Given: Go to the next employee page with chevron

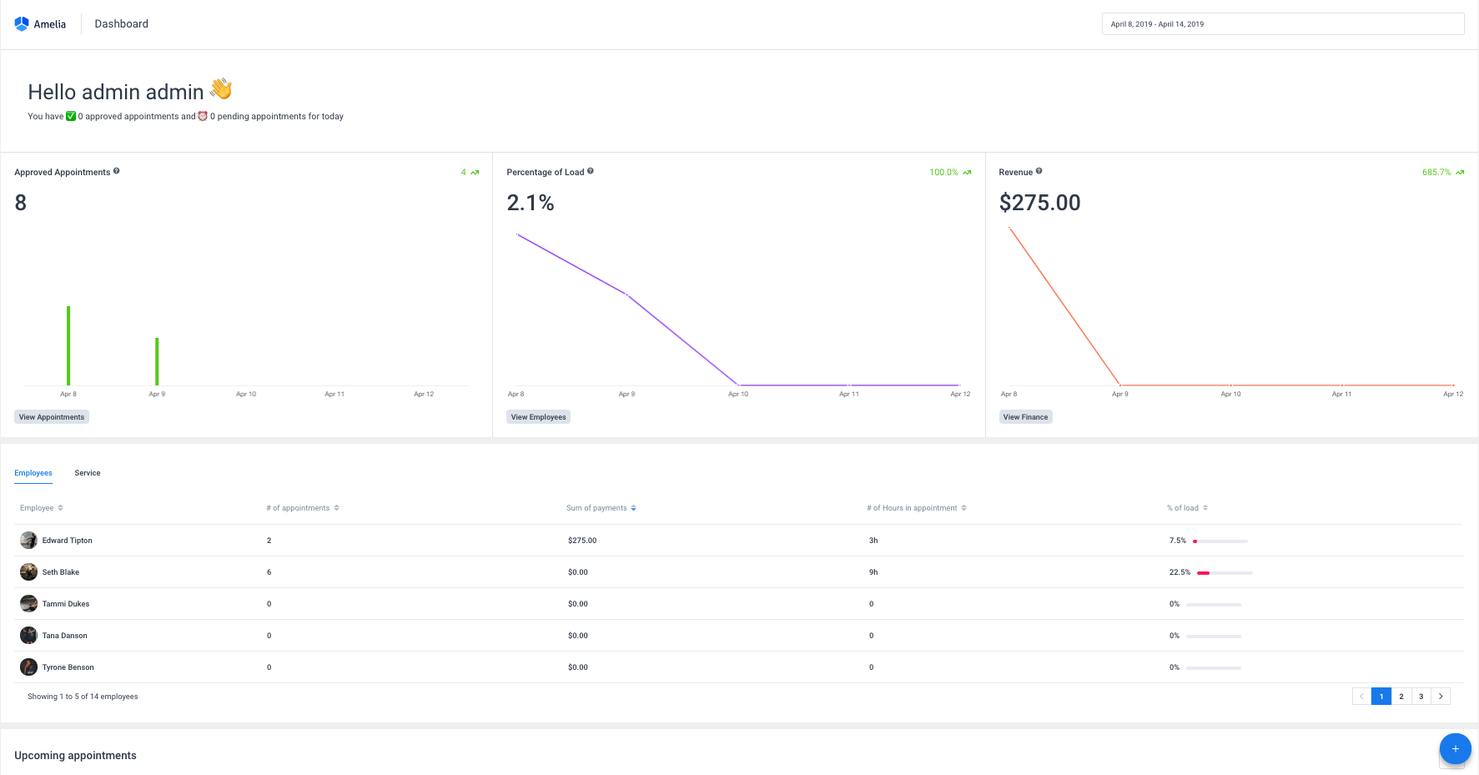Looking at the screenshot, I should (1441, 696).
